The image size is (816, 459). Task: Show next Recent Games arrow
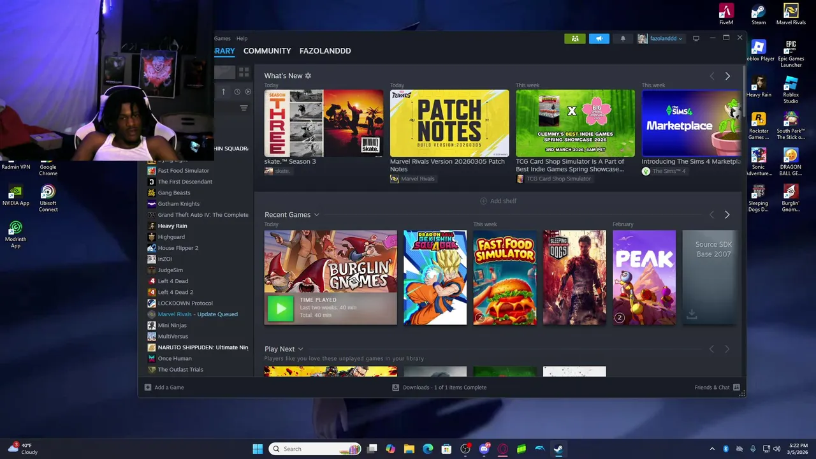727,215
